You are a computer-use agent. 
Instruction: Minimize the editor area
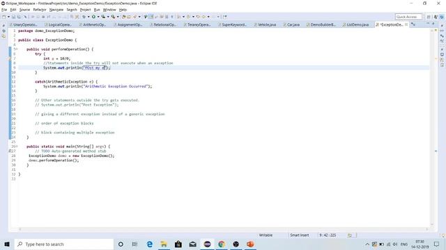click(429, 23)
